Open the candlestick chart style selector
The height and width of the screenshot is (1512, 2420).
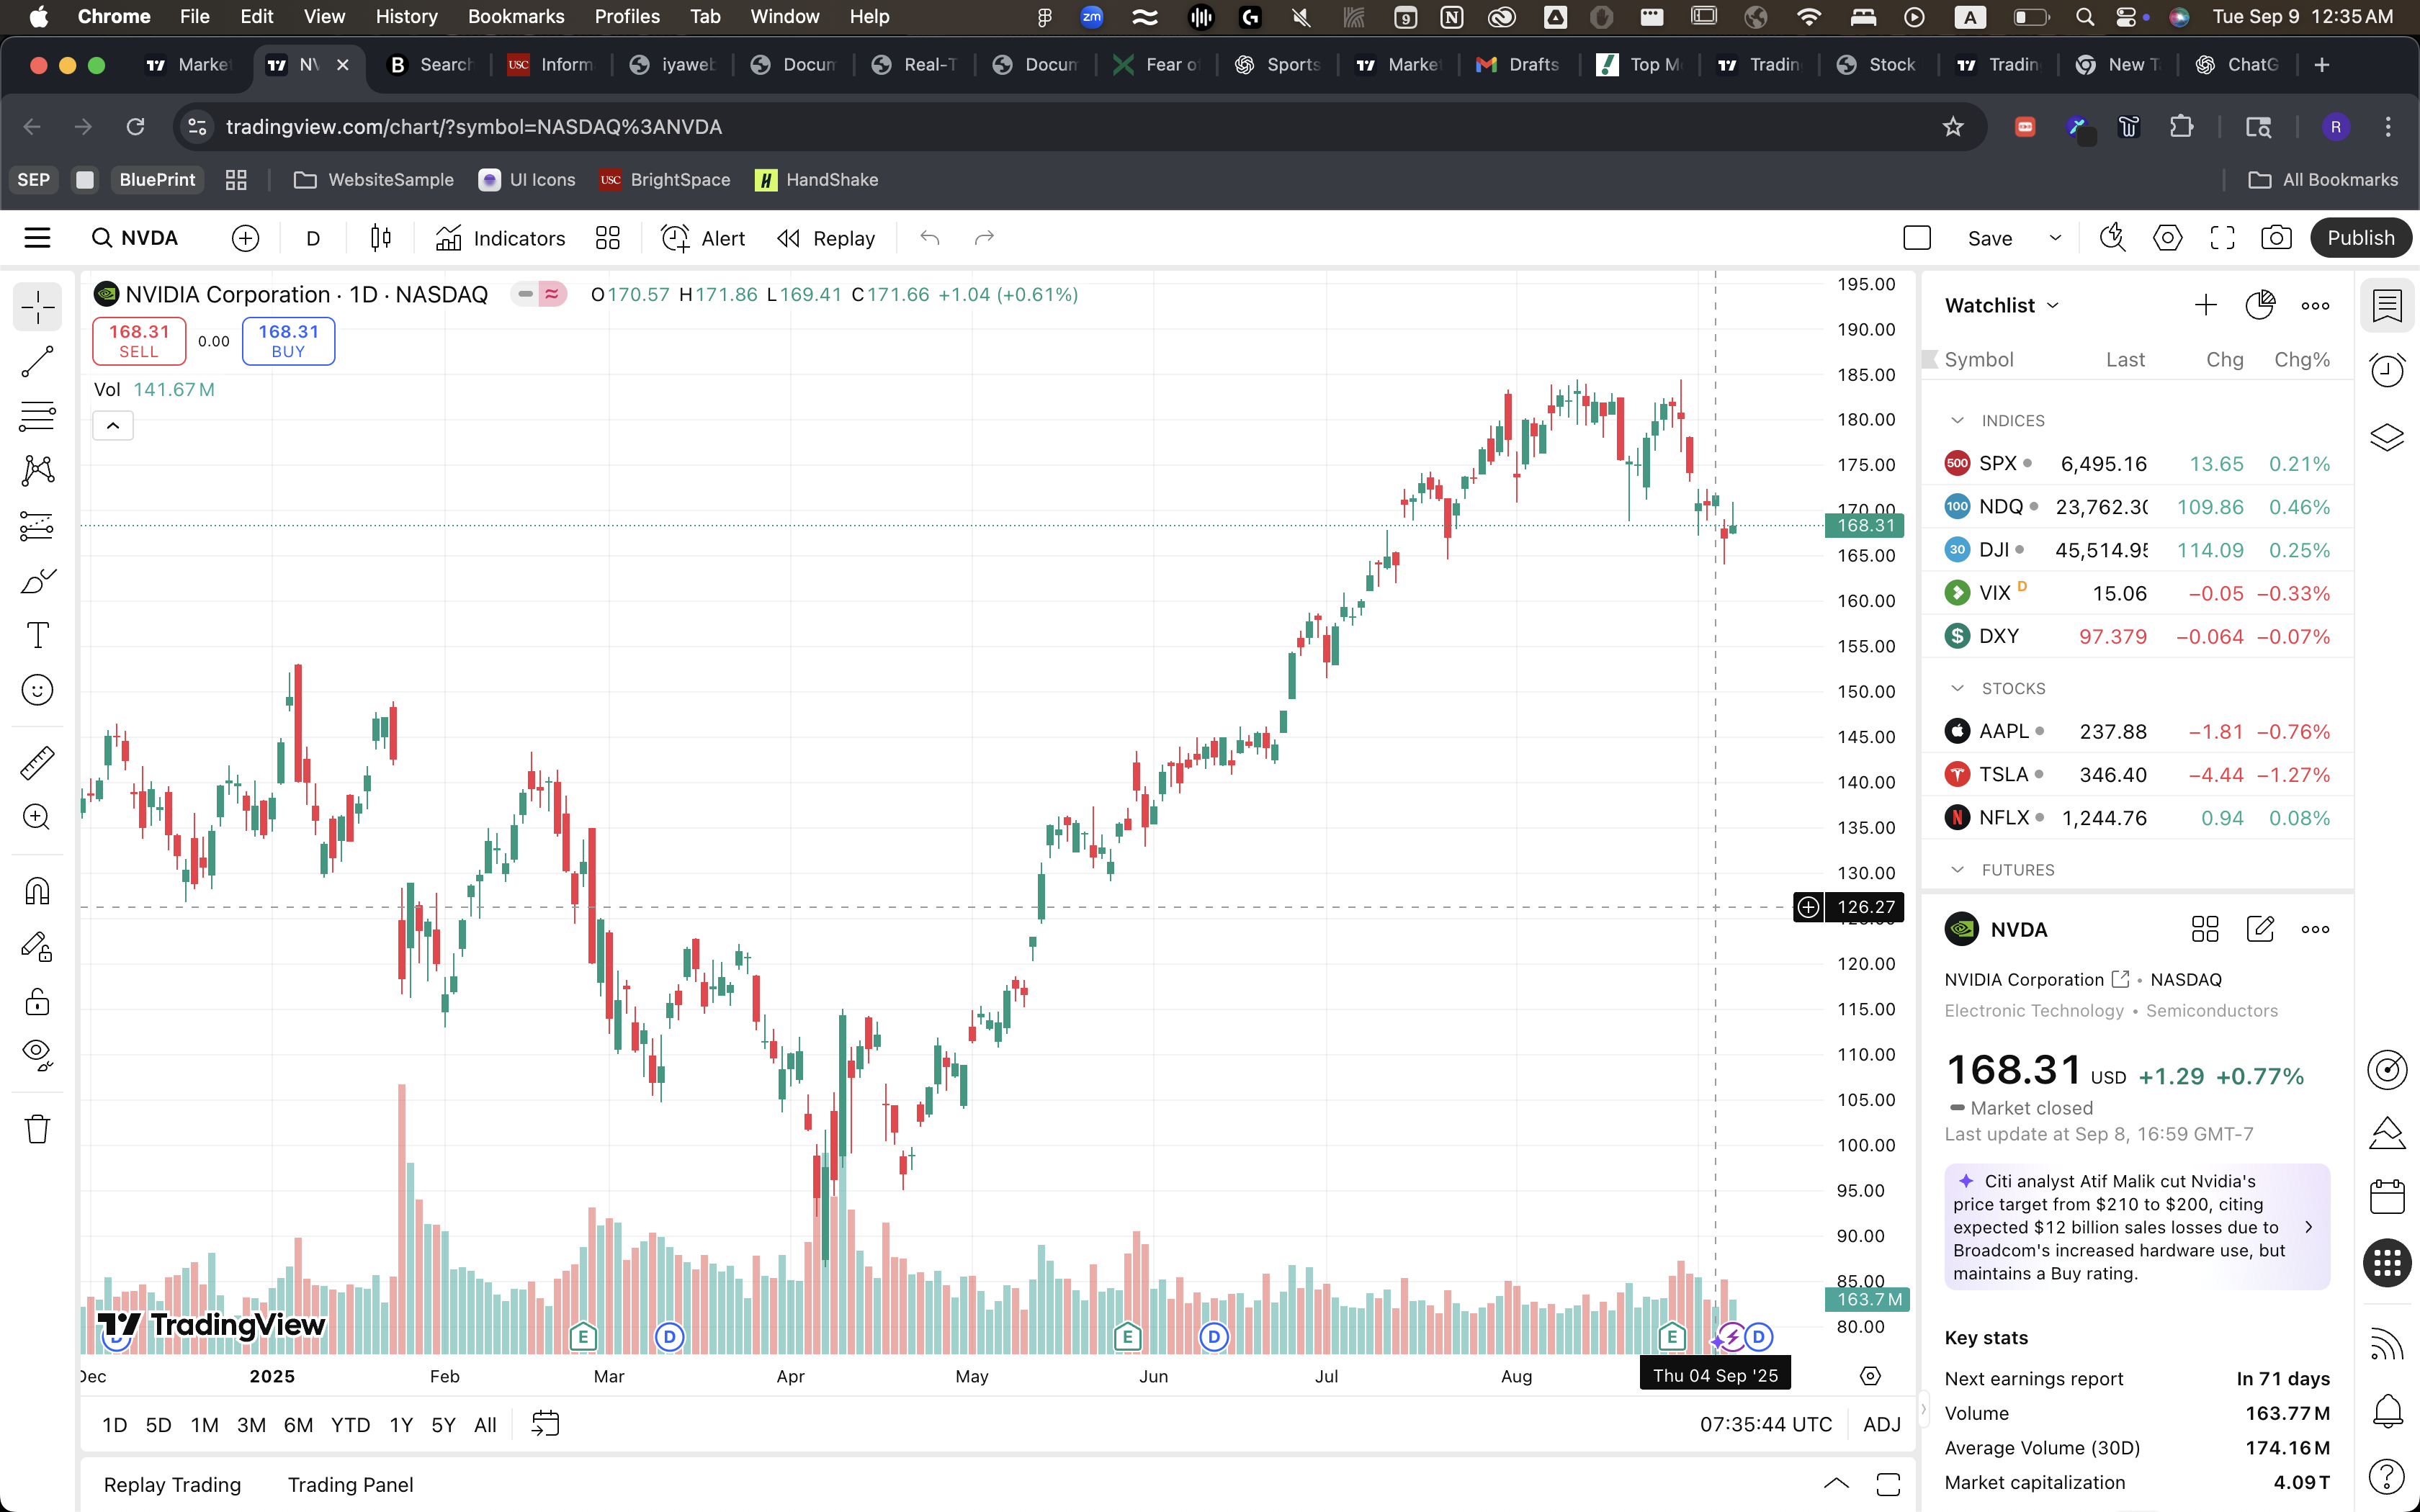(x=381, y=238)
